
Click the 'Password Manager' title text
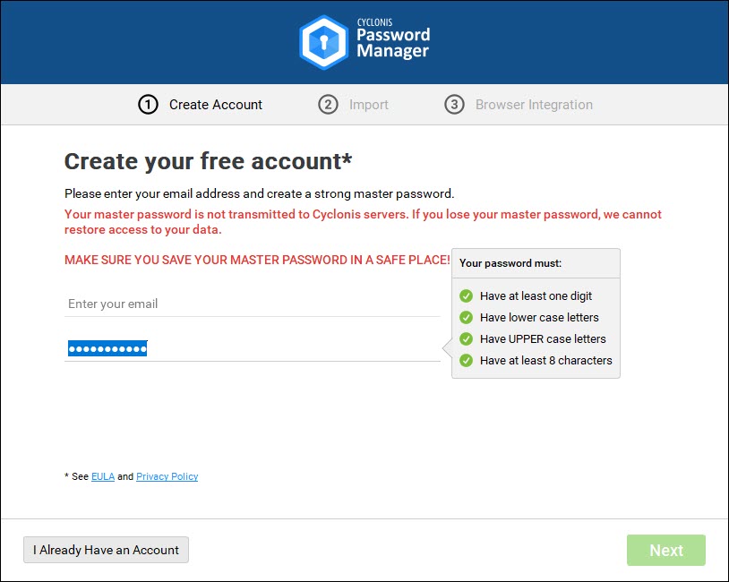pyautogui.click(x=393, y=43)
